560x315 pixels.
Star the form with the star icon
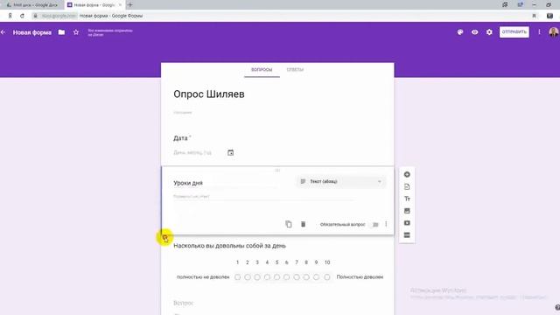click(x=76, y=32)
